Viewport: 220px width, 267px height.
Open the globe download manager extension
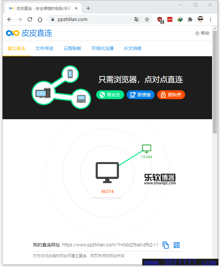(180, 19)
